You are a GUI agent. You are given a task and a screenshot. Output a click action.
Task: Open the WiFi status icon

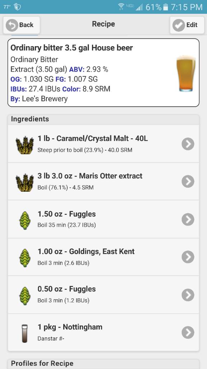(x=121, y=7)
